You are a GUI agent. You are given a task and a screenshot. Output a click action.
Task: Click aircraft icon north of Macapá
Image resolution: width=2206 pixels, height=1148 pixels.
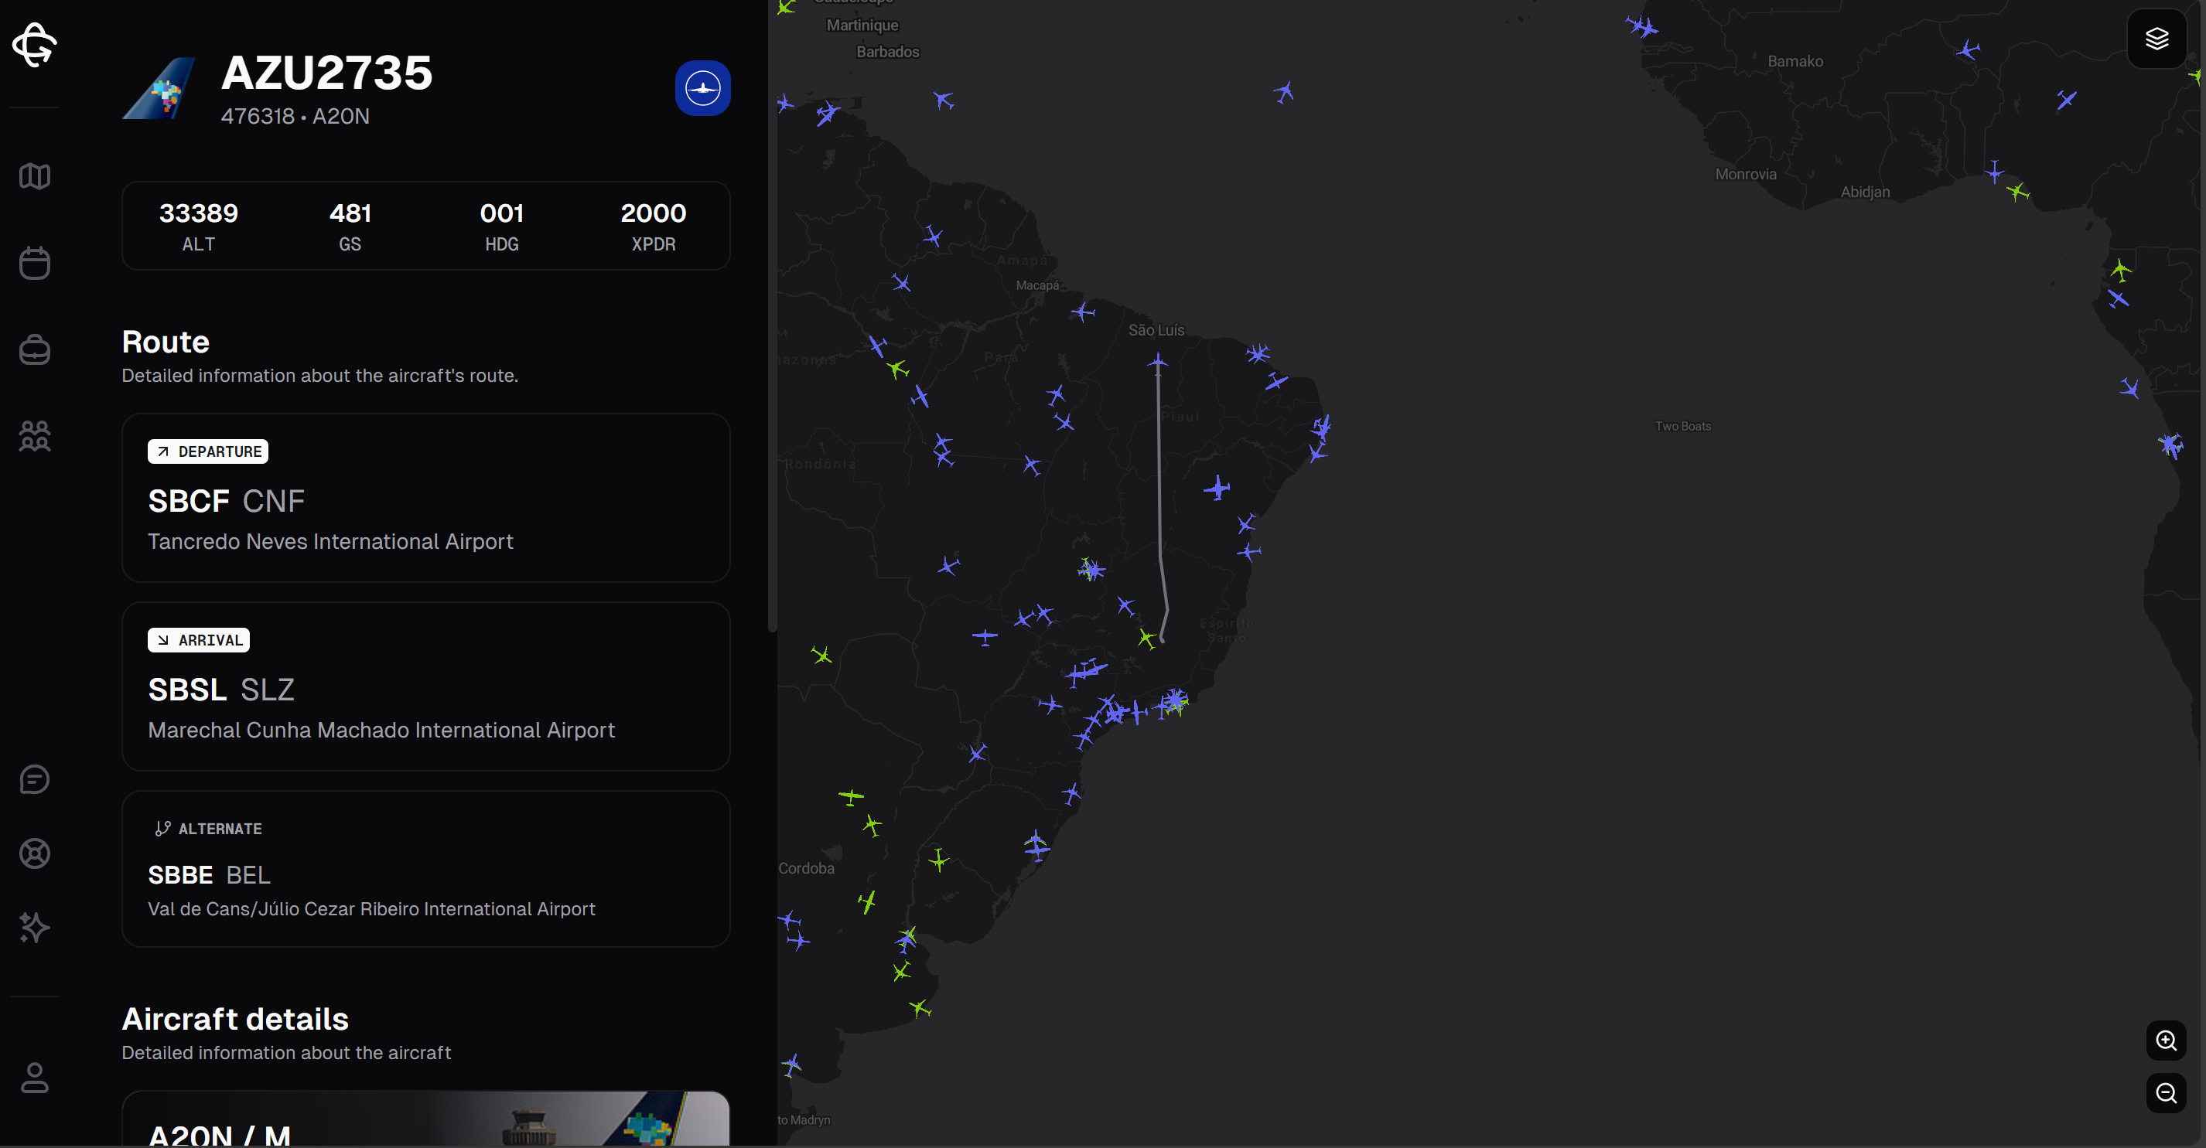tap(933, 237)
